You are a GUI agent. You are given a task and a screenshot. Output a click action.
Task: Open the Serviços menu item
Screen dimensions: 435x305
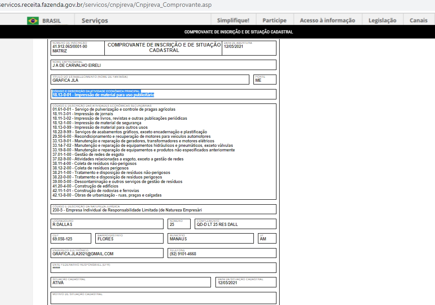point(94,20)
